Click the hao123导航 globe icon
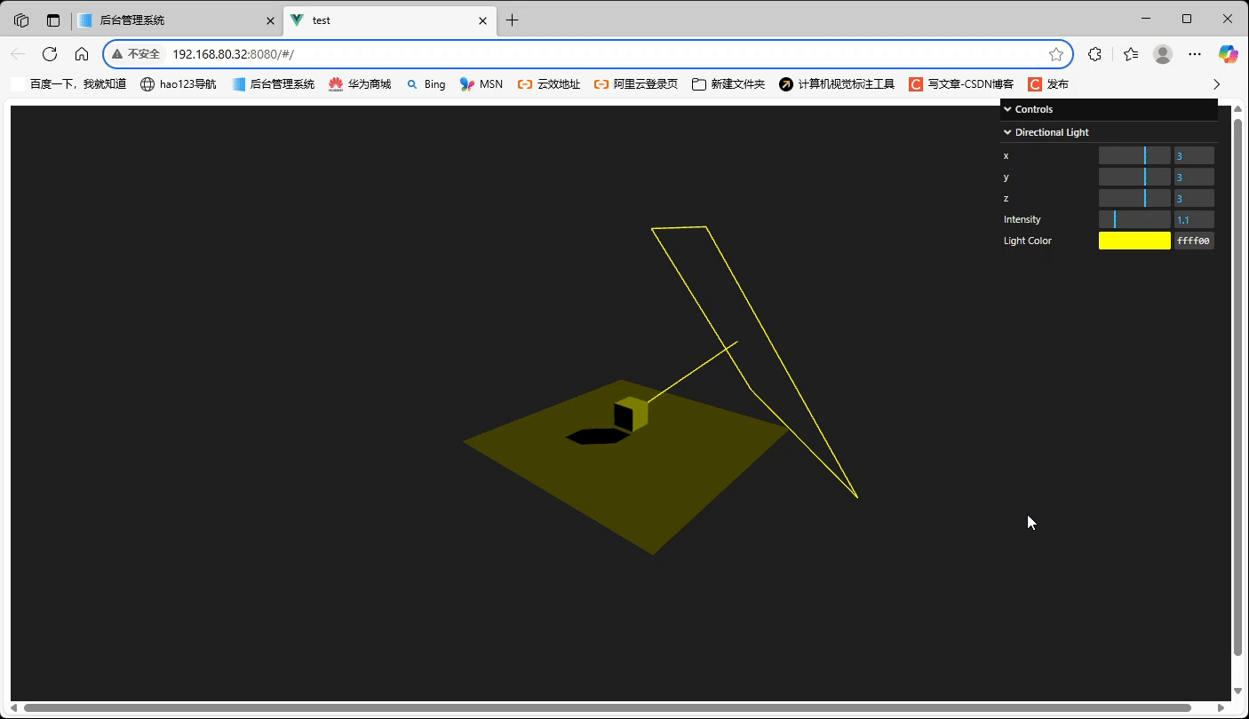Screen dimensions: 1249x719 click(x=147, y=83)
